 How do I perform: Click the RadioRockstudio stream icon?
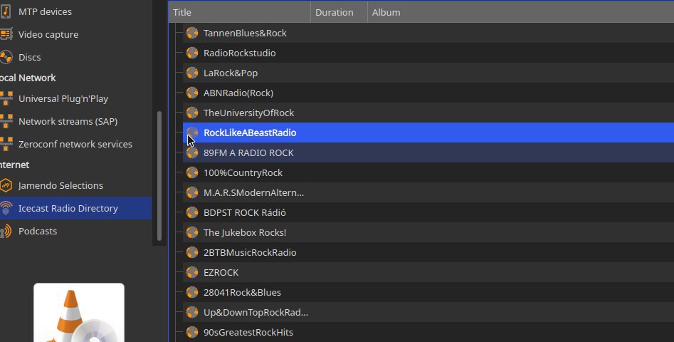click(x=192, y=53)
